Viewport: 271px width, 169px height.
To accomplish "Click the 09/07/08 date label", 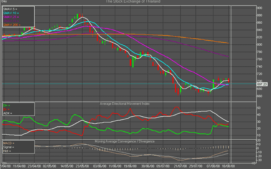I will point(163,166).
